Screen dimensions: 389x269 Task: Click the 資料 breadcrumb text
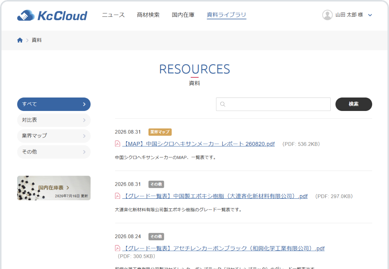tap(37, 40)
